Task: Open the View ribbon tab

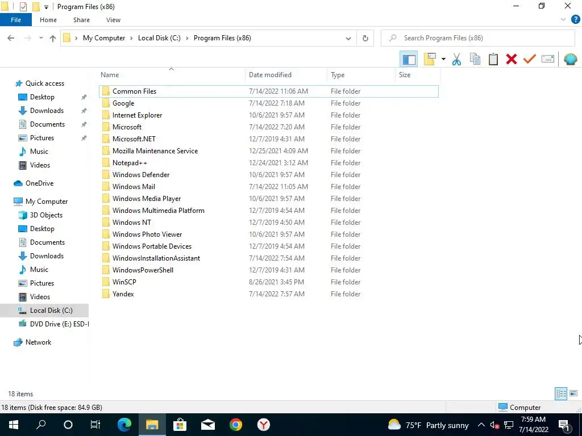Action: (x=113, y=20)
